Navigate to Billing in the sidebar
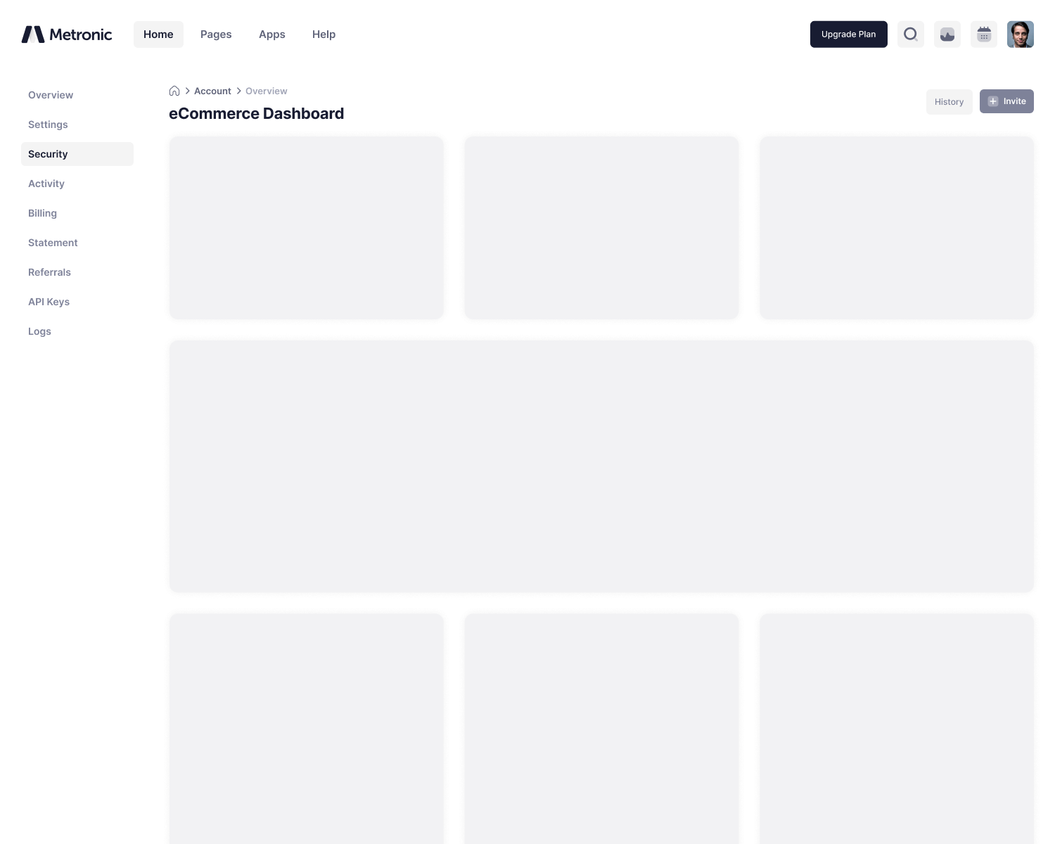 pyautogui.click(x=42, y=213)
